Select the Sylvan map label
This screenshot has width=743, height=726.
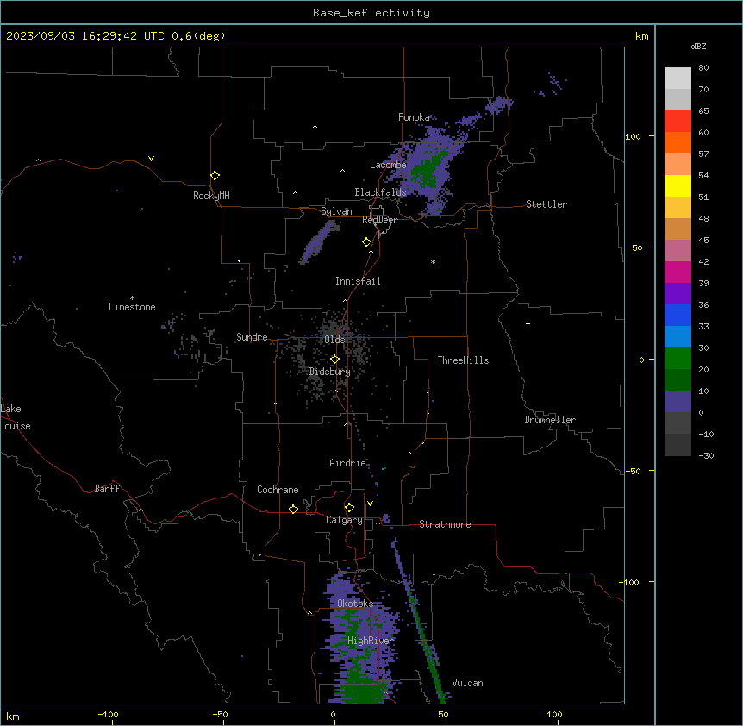coord(336,211)
